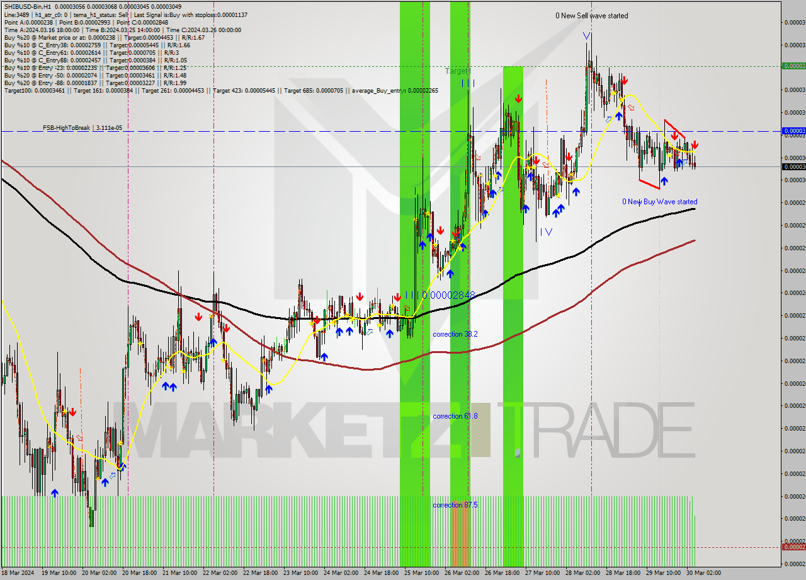Select the 'correction 61.8' label
Viewport: 806px width, 580px height.
coord(455,416)
